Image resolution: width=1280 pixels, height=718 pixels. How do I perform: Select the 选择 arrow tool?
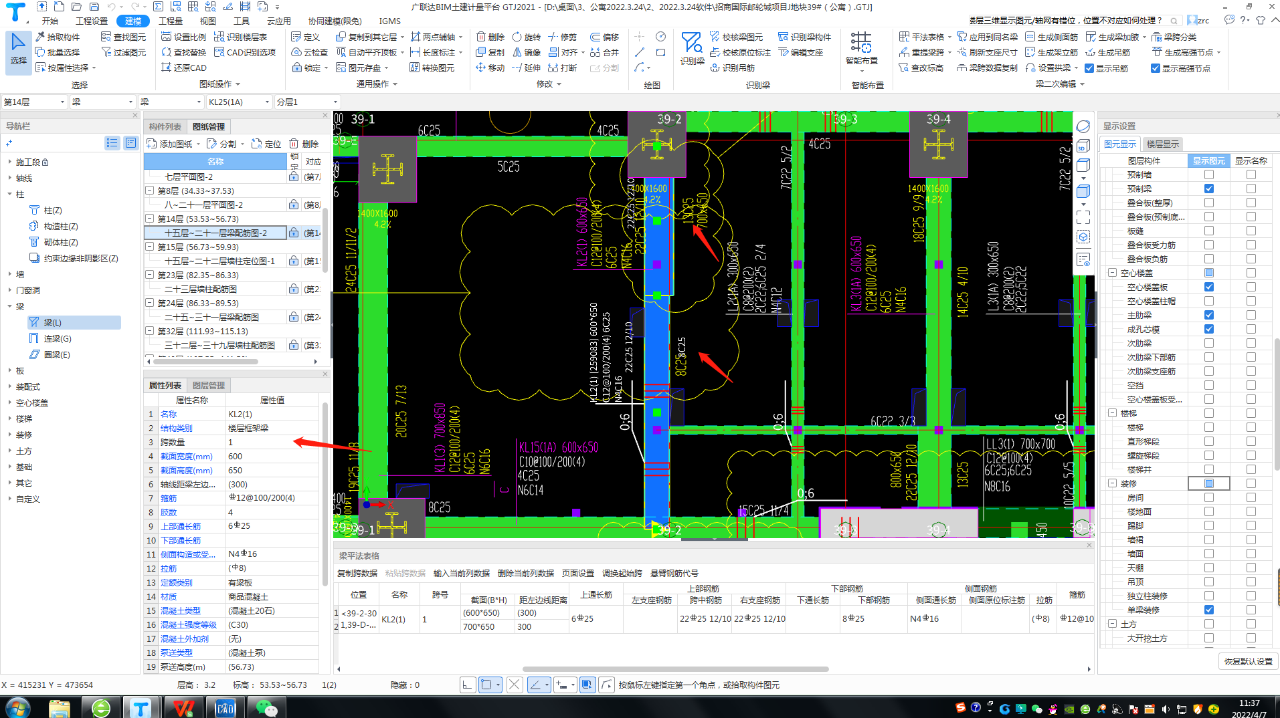click(18, 51)
